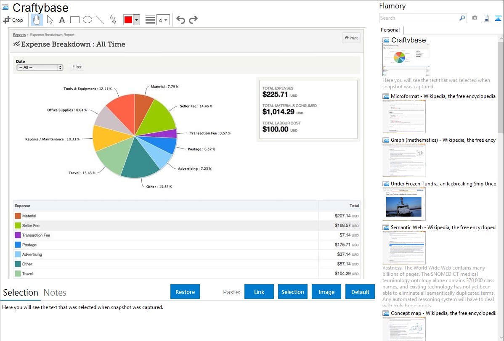Undo the last annotation

click(180, 20)
